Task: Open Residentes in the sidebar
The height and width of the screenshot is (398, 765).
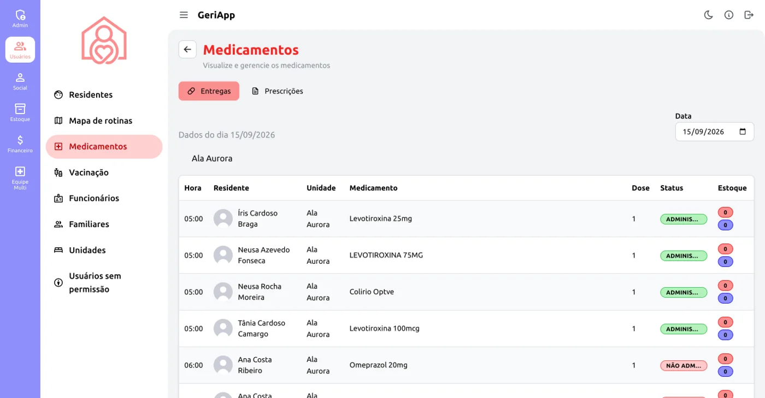Action: [104, 95]
